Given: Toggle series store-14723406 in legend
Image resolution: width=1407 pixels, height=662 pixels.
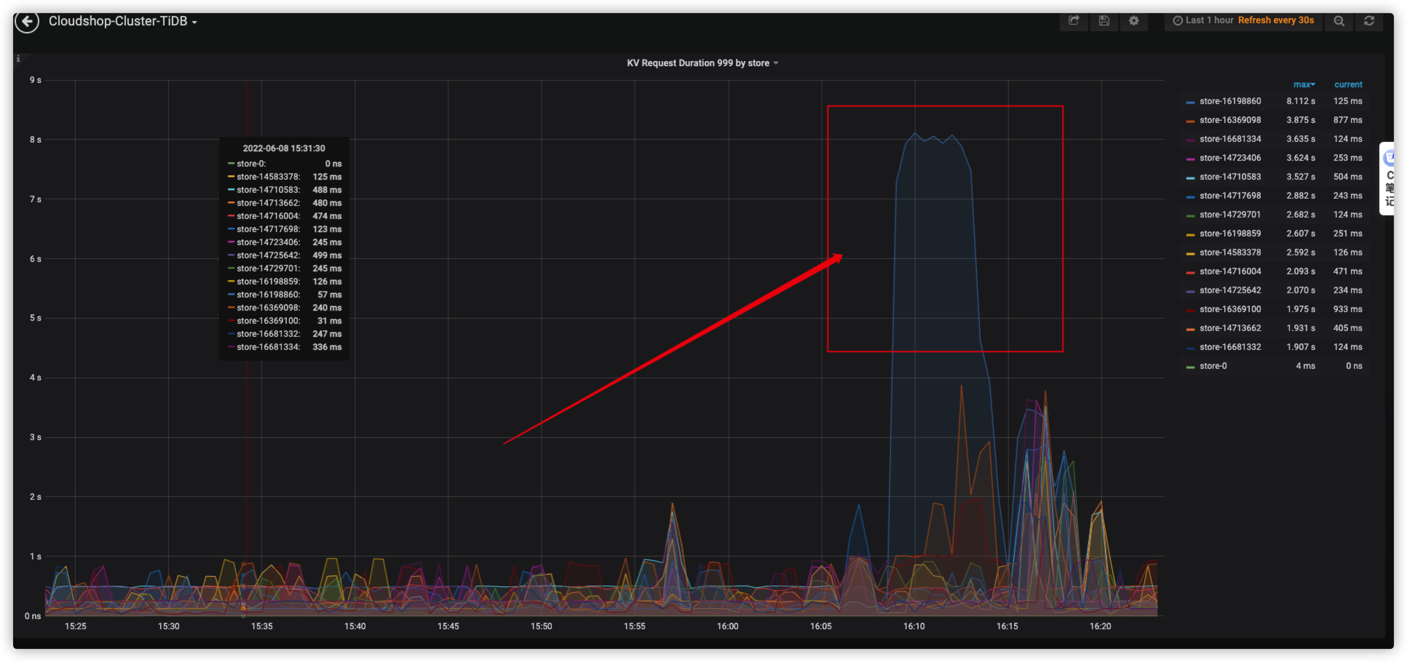Looking at the screenshot, I should pos(1230,158).
